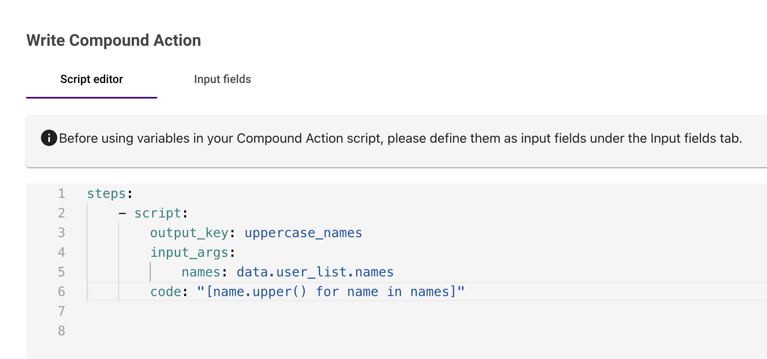
Task: Click line number 3 in the gutter
Action: pyautogui.click(x=61, y=233)
